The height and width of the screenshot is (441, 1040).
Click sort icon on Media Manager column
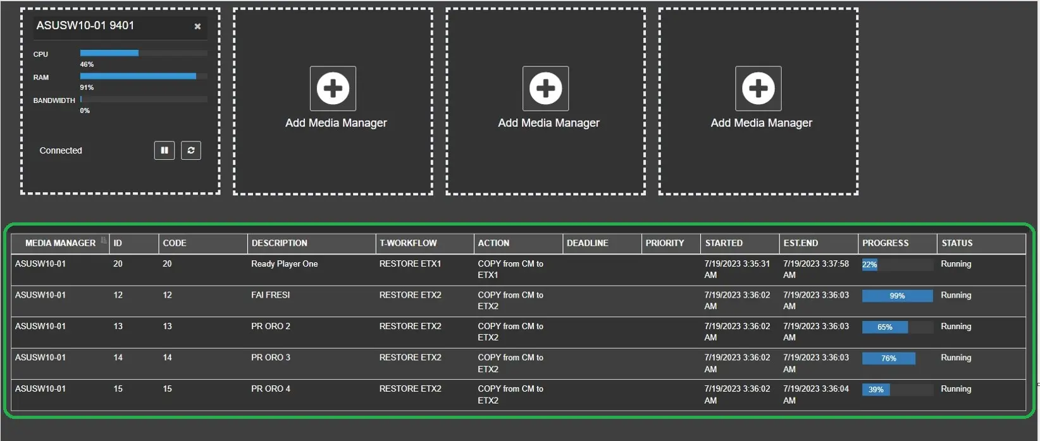pyautogui.click(x=104, y=240)
